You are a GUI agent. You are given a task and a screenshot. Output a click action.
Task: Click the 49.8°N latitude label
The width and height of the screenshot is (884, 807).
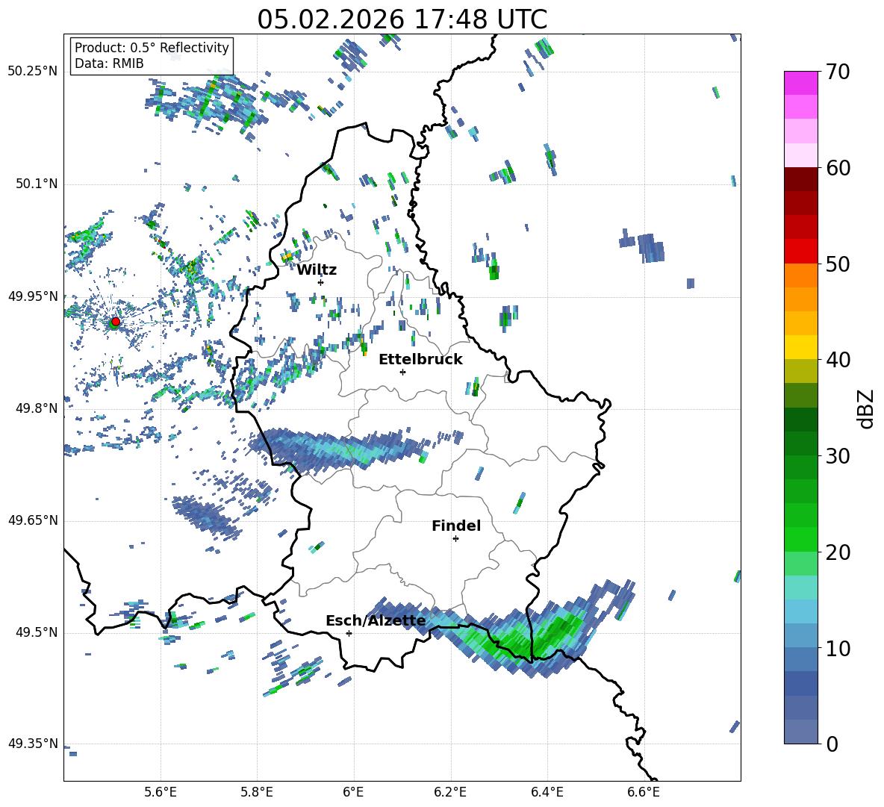click(37, 408)
